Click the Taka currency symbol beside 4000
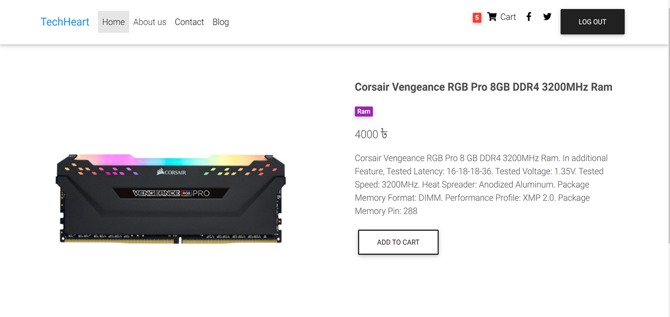670x317 pixels. 384,134
